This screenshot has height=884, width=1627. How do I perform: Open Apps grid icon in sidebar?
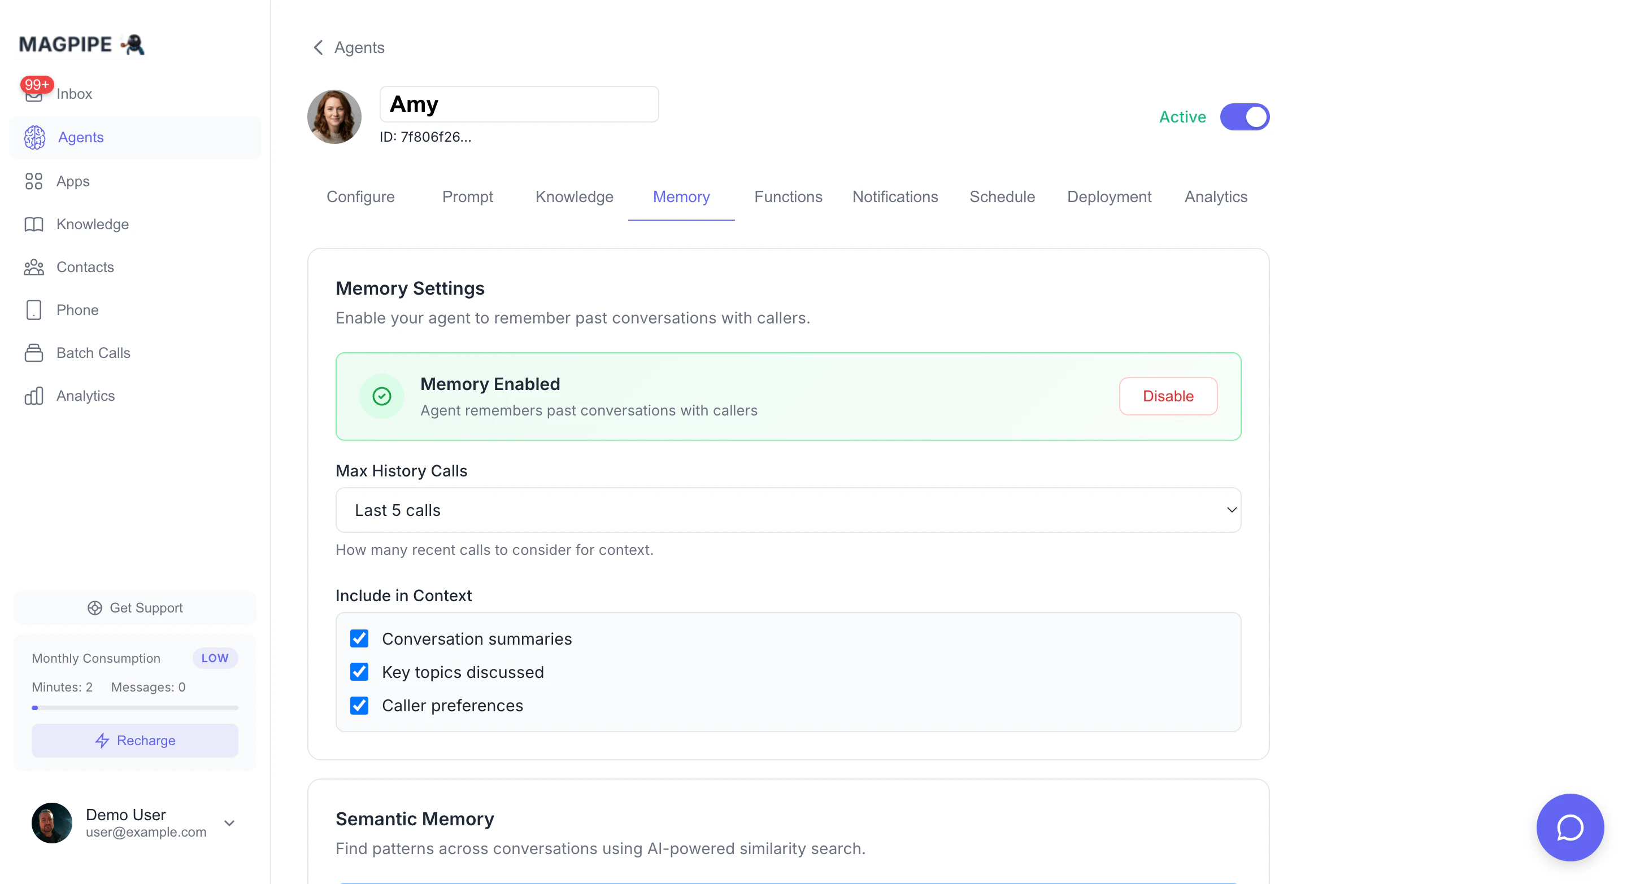click(x=34, y=182)
